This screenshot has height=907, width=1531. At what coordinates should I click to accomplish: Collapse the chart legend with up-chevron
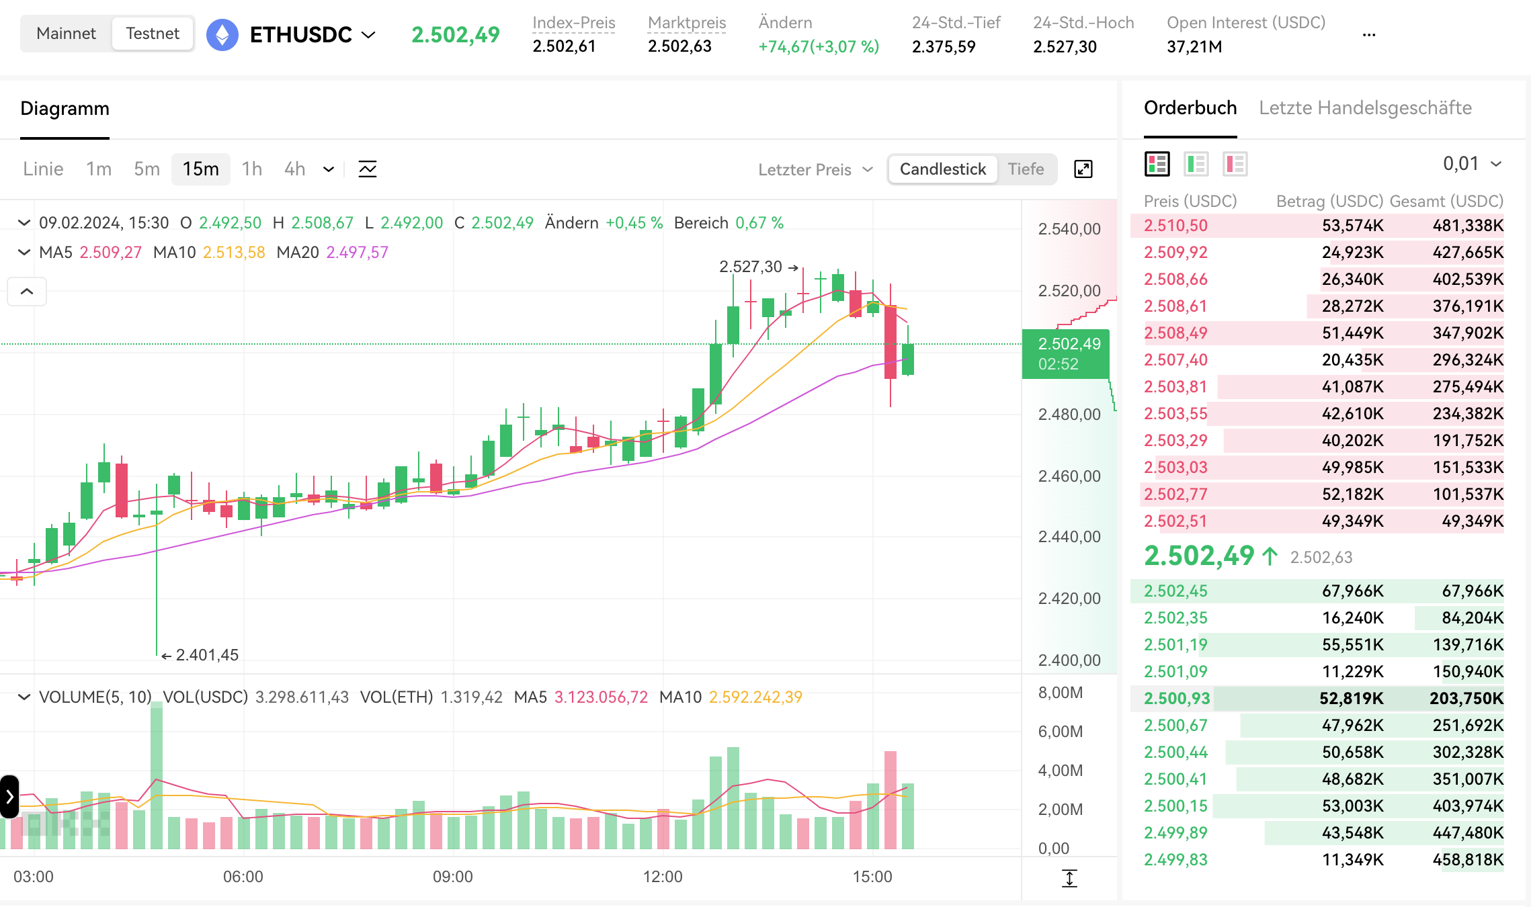[27, 292]
